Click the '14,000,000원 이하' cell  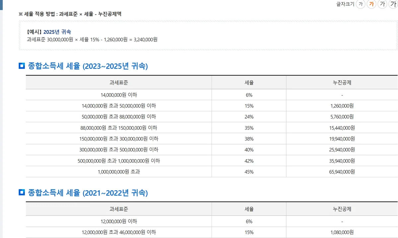point(119,95)
